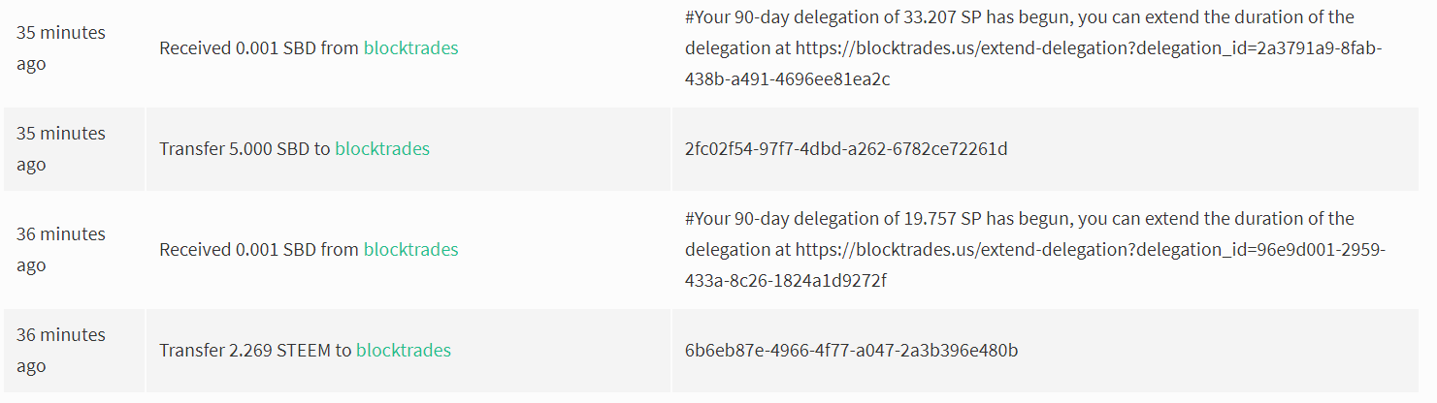Click the timestamp of the 5.000 SBD transfer

click(60, 148)
